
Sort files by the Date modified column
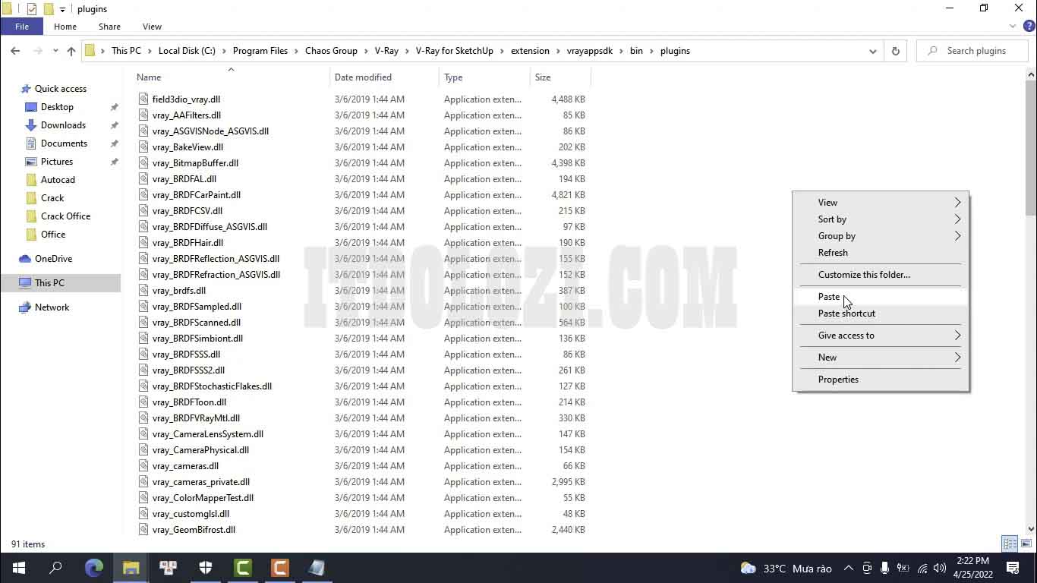pyautogui.click(x=363, y=77)
